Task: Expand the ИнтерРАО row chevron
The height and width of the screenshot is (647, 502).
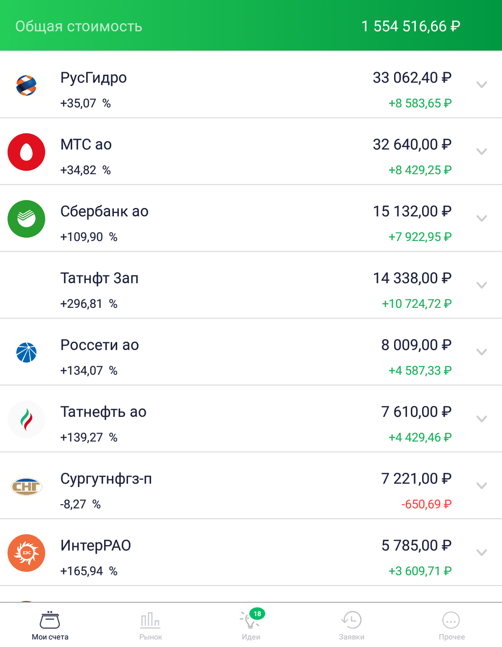Action: click(481, 553)
